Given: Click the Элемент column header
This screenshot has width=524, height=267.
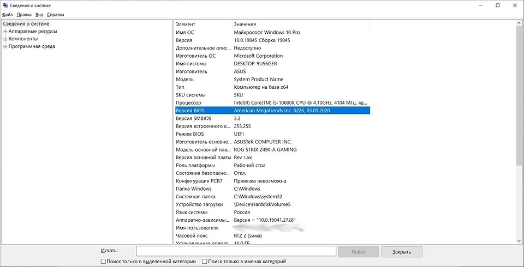Looking at the screenshot, I should [x=202, y=25].
